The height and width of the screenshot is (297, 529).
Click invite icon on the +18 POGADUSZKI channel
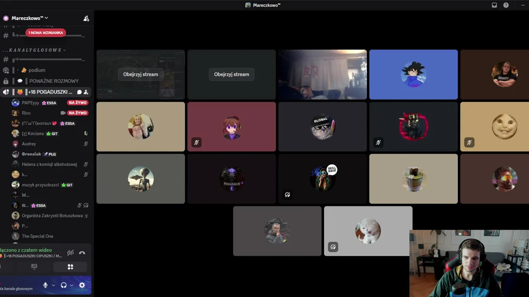coord(86,92)
